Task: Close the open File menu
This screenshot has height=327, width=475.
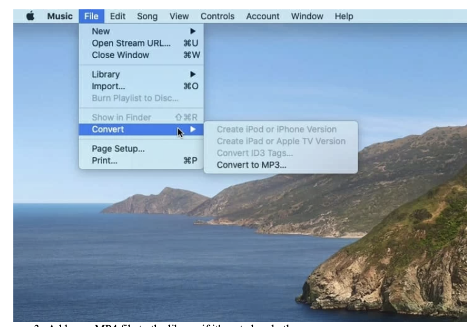Action: pos(91,16)
